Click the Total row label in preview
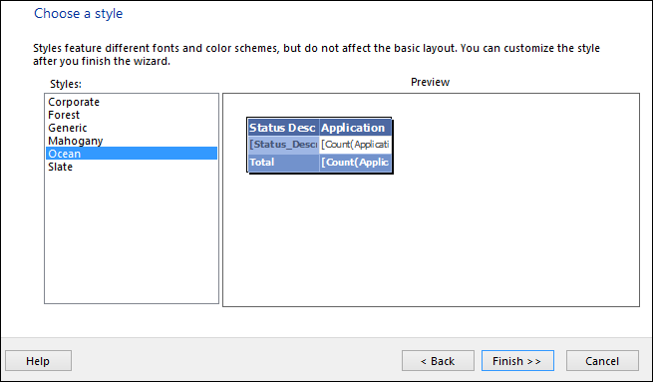This screenshot has width=653, height=382. tap(283, 162)
